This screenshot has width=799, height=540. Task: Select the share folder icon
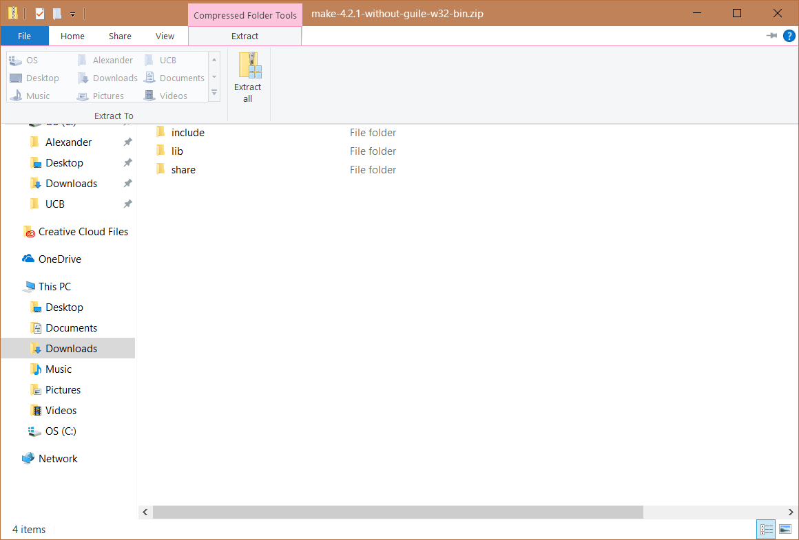pyautogui.click(x=160, y=170)
